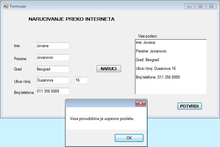
Task: Click the NARUCIVANJE PREKO INTERNETA heading
Action: (x=71, y=19)
